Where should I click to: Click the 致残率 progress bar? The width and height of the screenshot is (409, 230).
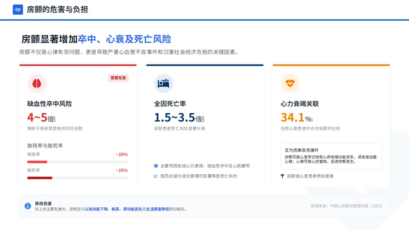[x=78, y=162]
